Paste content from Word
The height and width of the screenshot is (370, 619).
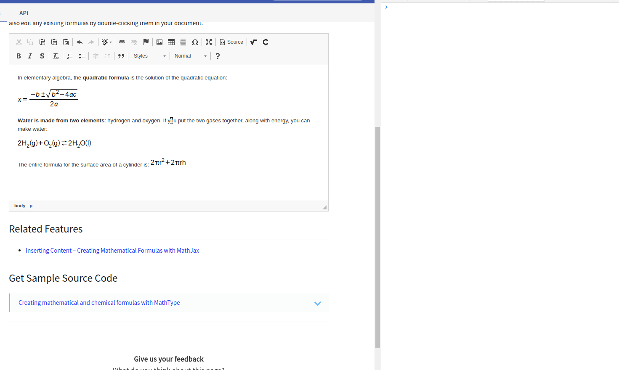[66, 42]
